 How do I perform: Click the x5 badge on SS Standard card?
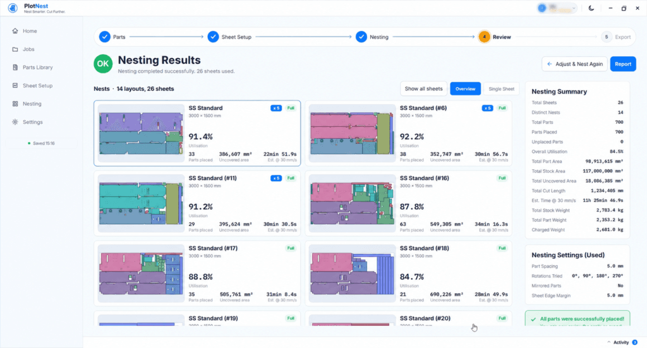276,108
